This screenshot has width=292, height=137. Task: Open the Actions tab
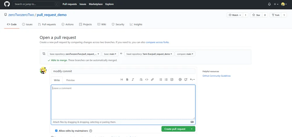point(68,24)
